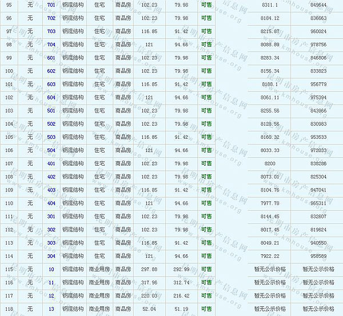This screenshot has height=316, width=343.
Task: Open room 501 link
Action: coord(51,111)
